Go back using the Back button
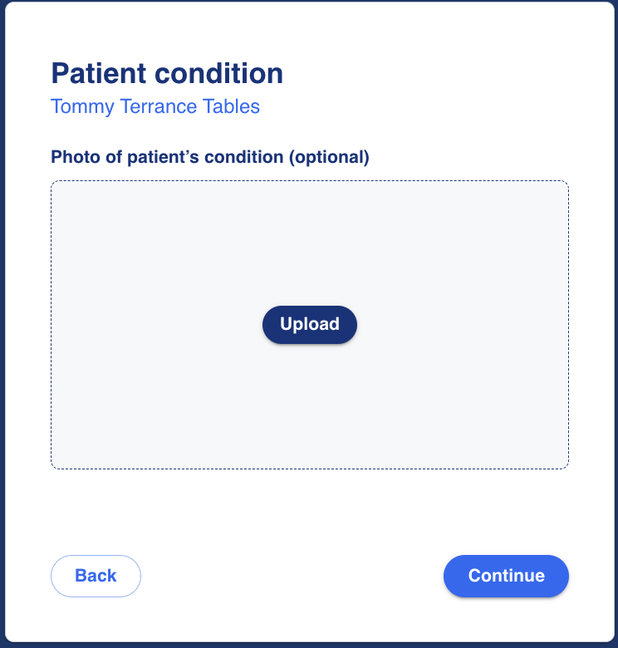 96,576
